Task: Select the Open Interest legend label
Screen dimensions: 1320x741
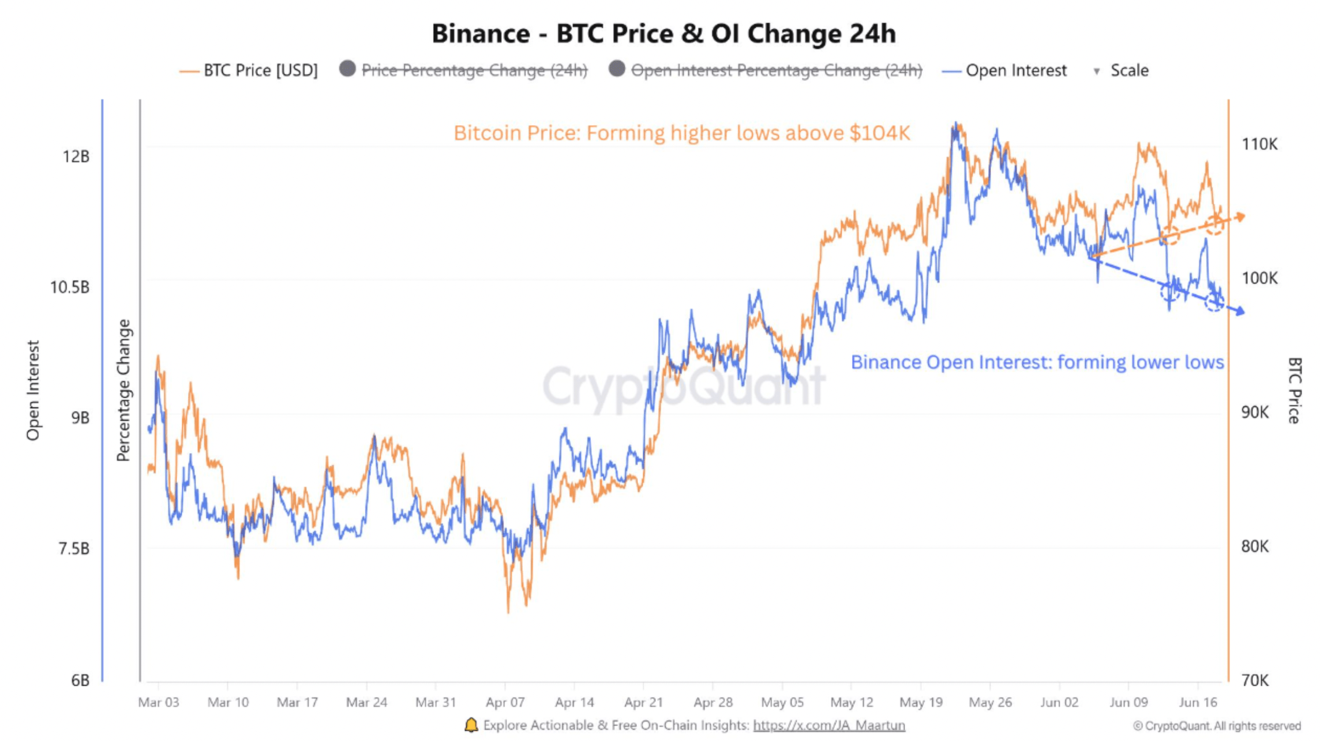Action: [1017, 70]
